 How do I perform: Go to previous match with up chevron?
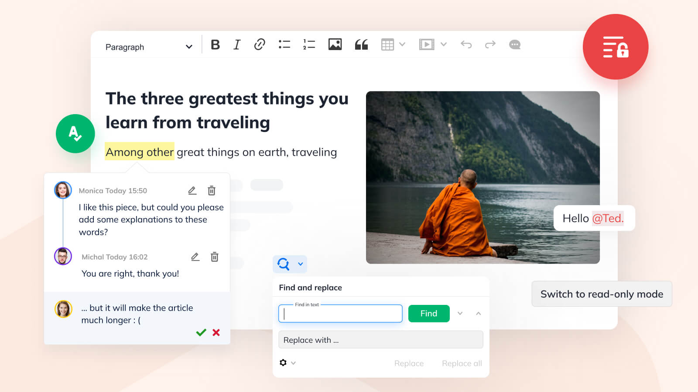(x=479, y=314)
